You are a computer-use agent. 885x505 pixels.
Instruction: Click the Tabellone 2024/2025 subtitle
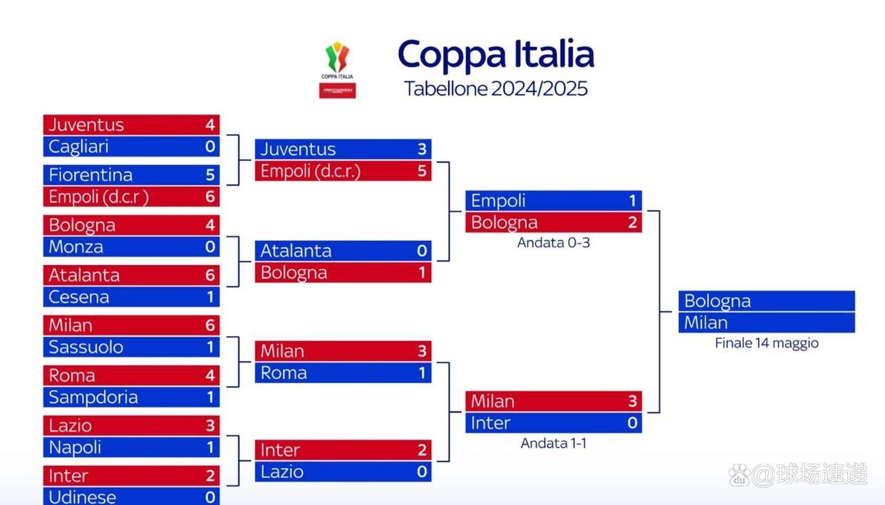click(495, 88)
